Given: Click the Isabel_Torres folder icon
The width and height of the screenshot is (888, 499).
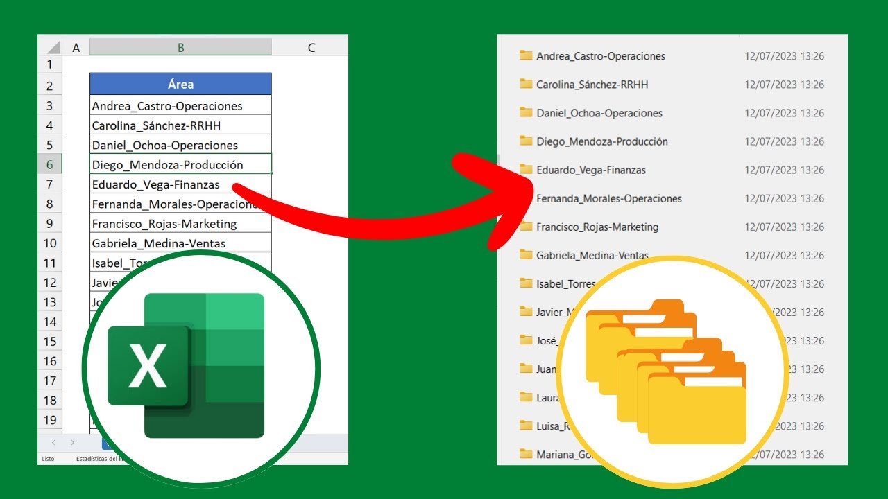Looking at the screenshot, I should click(526, 283).
